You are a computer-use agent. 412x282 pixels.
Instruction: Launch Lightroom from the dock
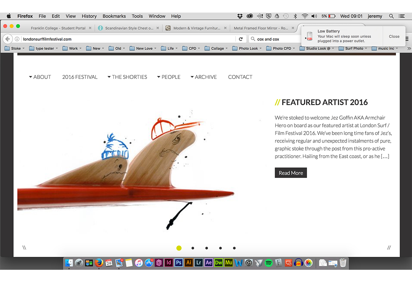tap(198, 263)
